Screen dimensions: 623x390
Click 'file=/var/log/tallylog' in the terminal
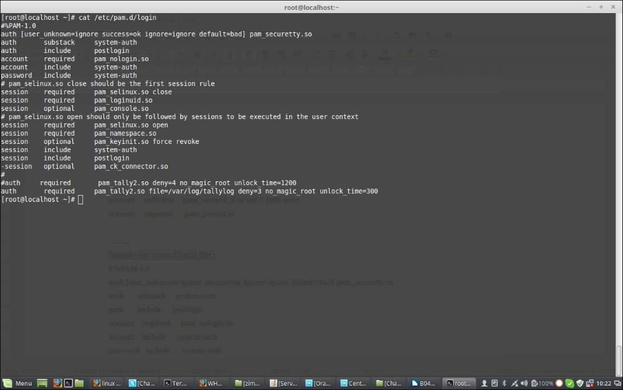pos(191,191)
